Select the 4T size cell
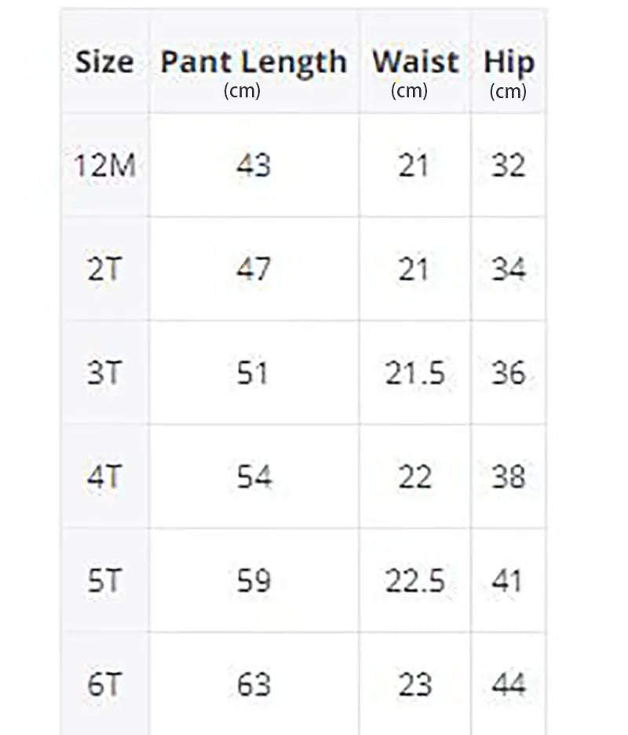628x735 pixels. (x=105, y=477)
